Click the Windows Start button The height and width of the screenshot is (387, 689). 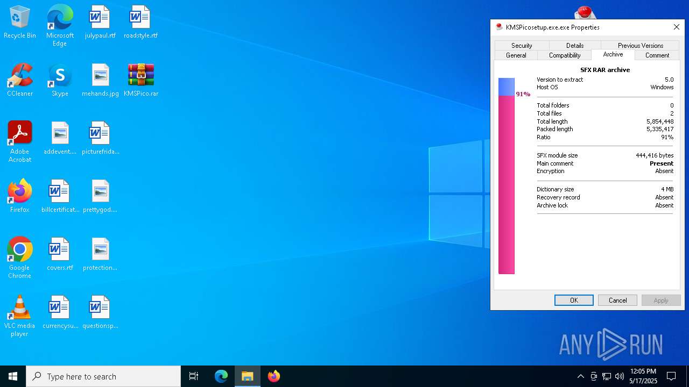click(13, 376)
